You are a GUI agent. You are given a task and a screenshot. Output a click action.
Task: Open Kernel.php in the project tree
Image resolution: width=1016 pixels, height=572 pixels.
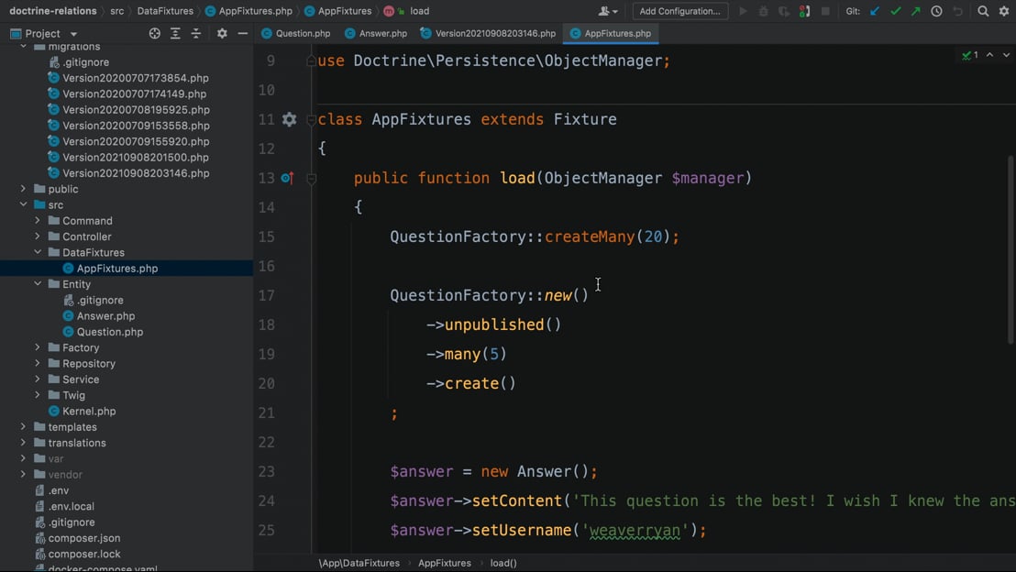coord(89,411)
